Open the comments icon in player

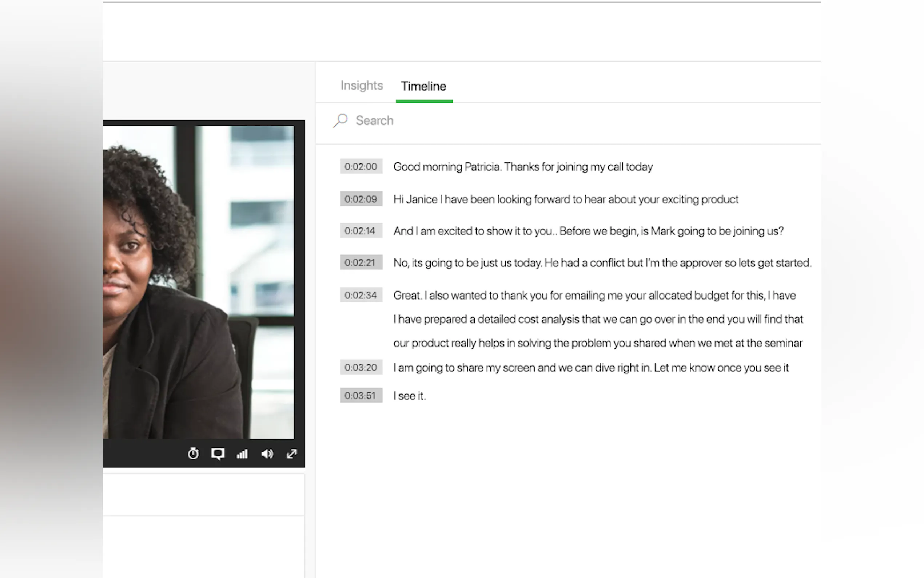pyautogui.click(x=218, y=454)
